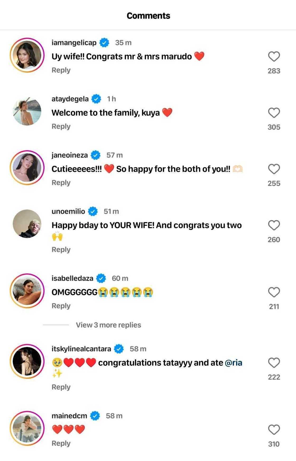The height and width of the screenshot is (461, 296).
Task: Open janeoineza's story avatar
Action: click(27, 168)
